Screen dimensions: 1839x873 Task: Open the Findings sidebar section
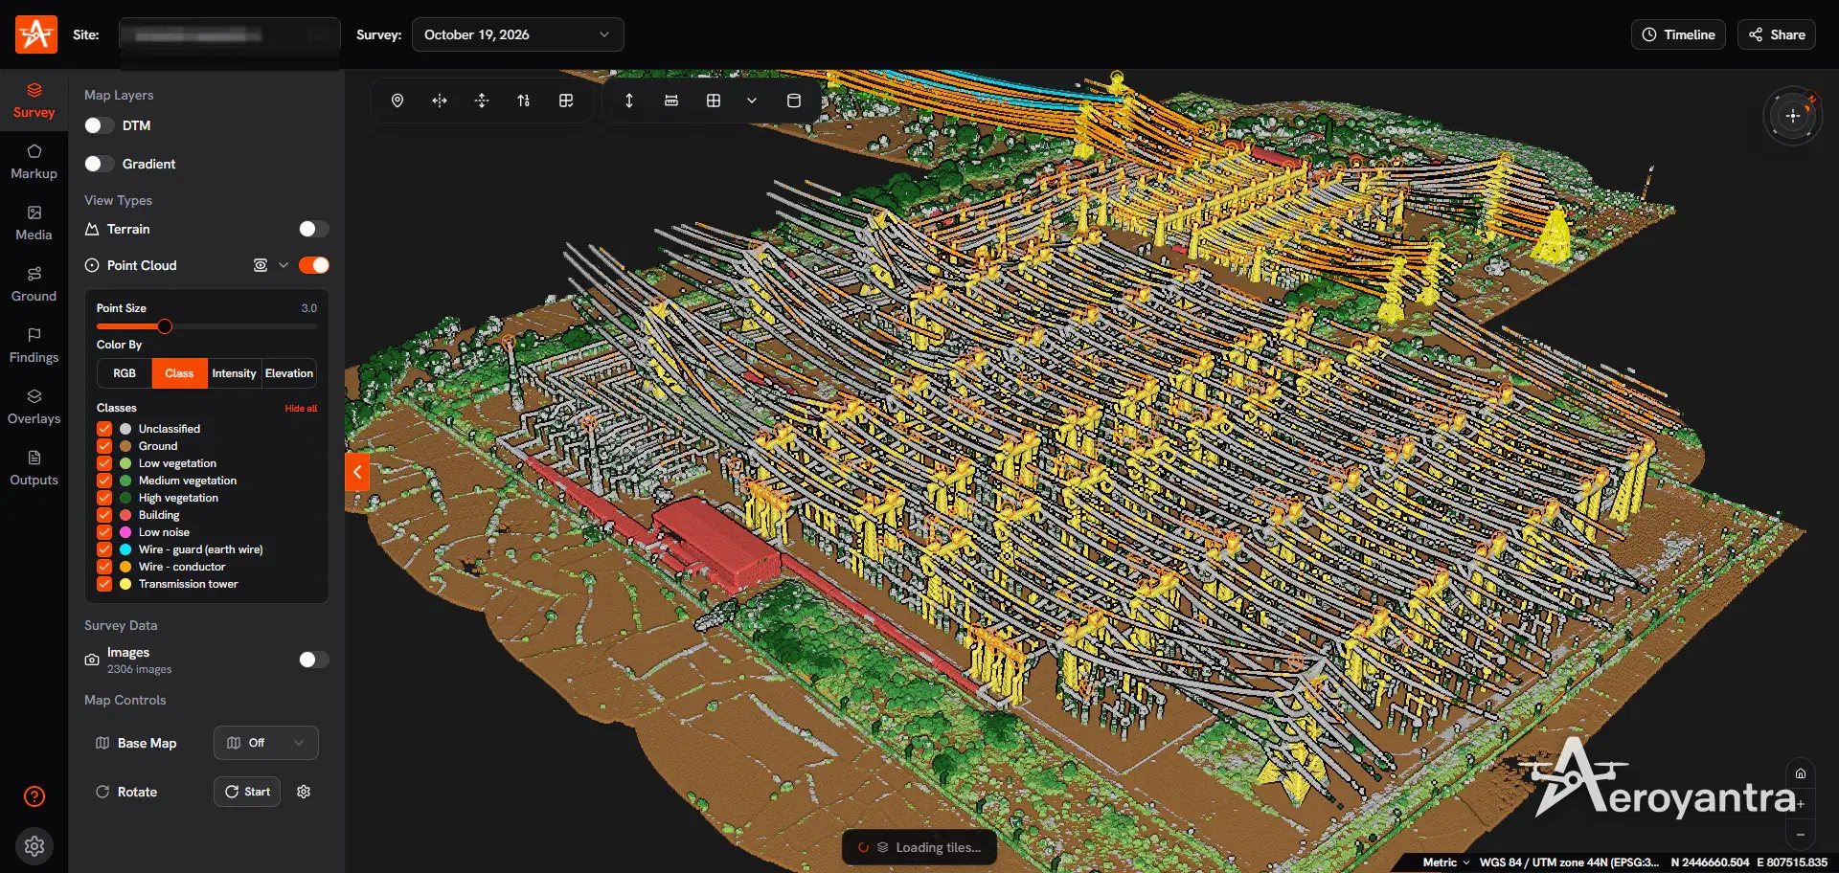(x=34, y=346)
